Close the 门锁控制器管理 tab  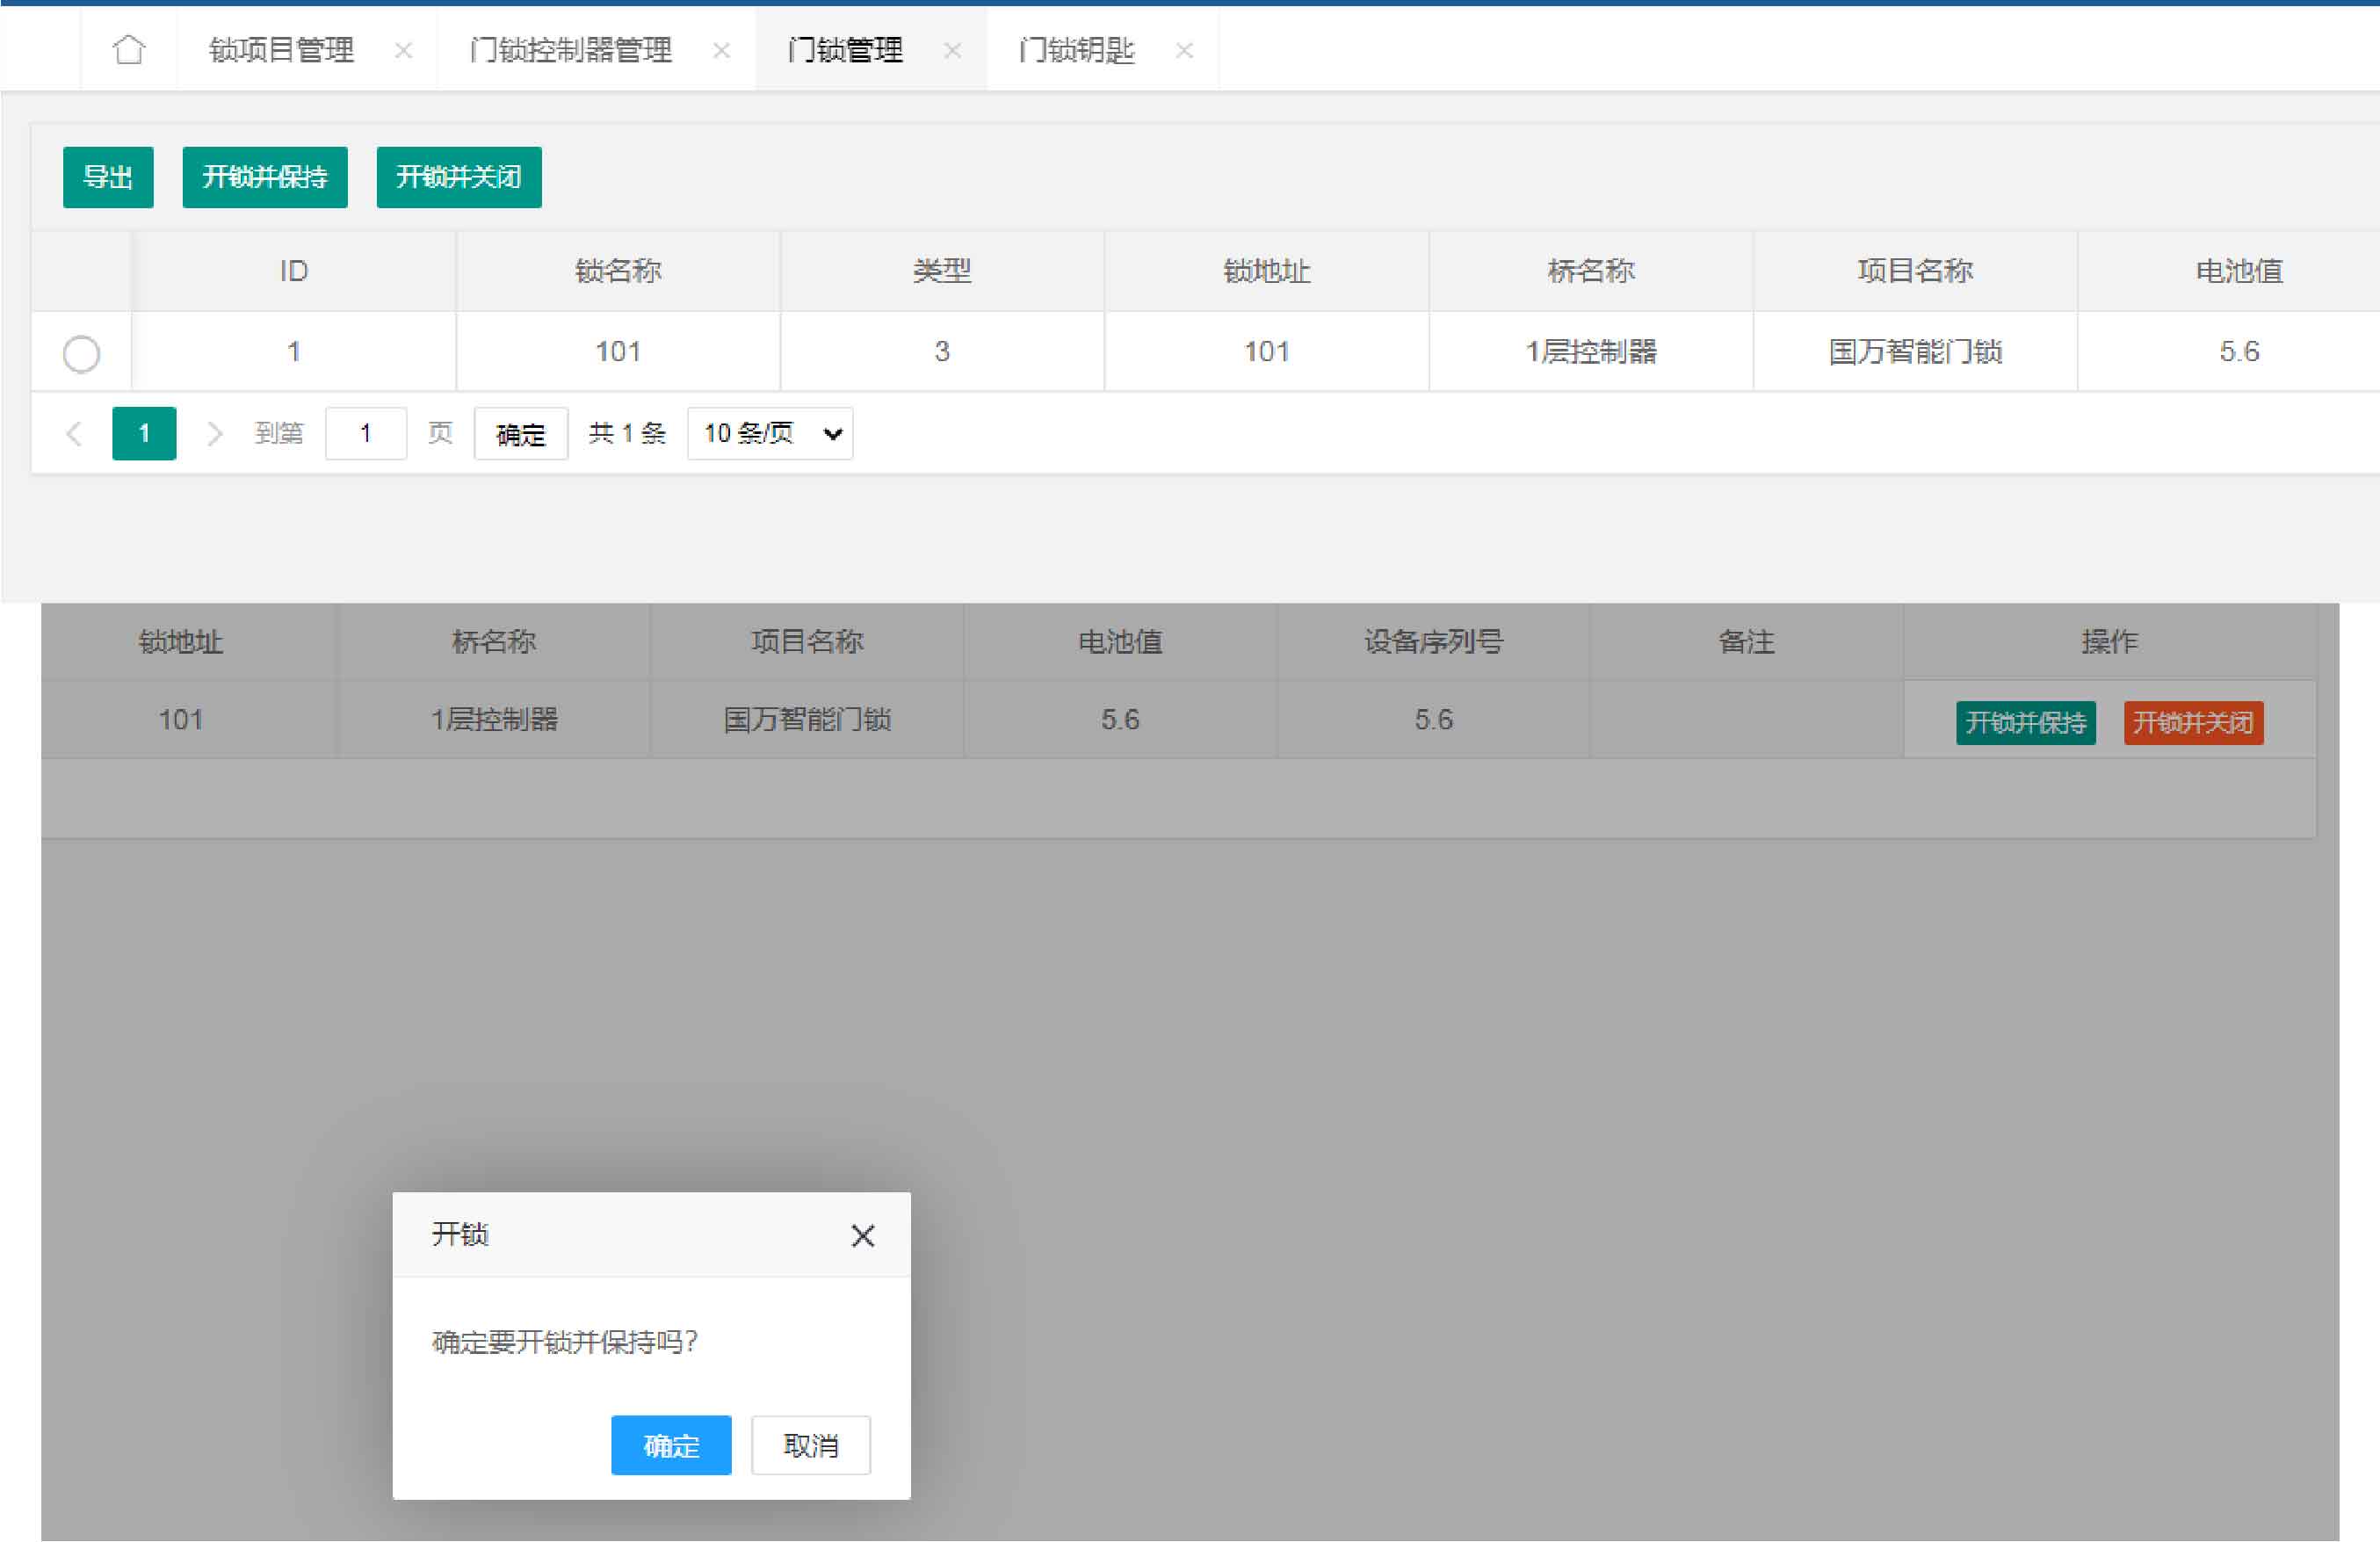click(x=721, y=50)
